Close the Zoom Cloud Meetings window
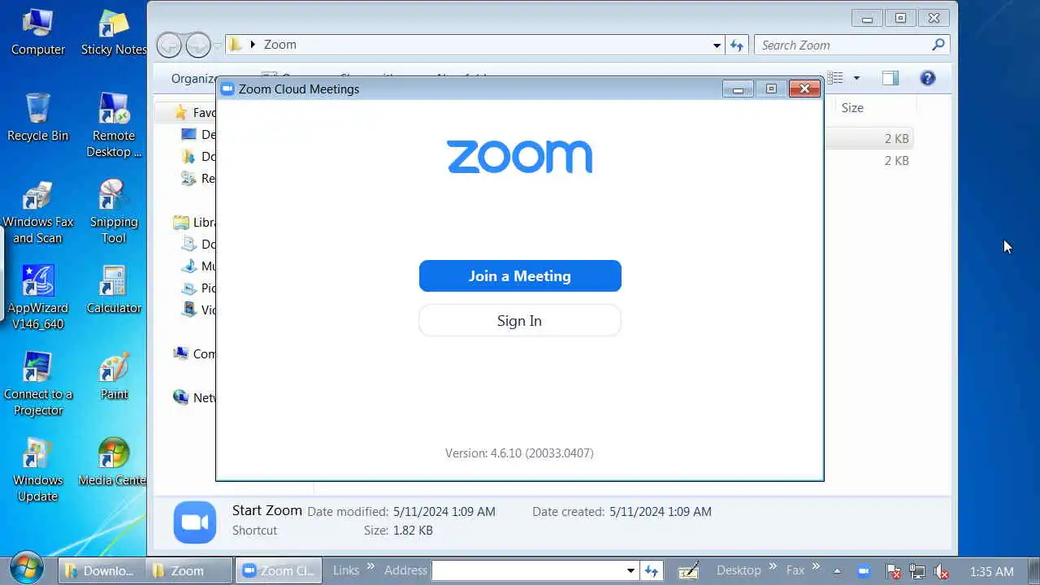 tap(804, 89)
